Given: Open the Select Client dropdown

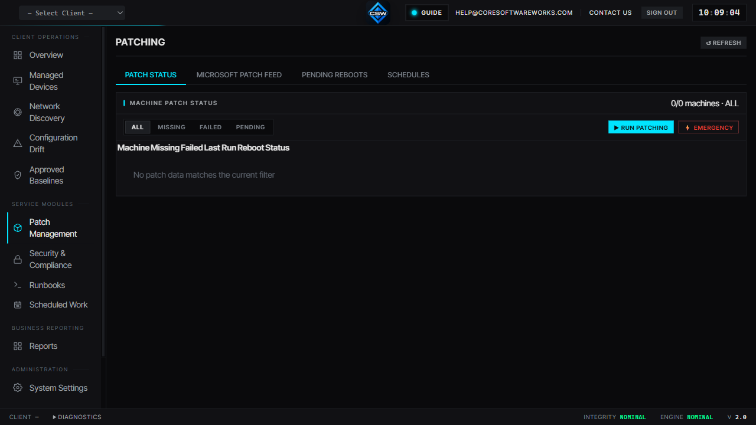Looking at the screenshot, I should [x=72, y=13].
